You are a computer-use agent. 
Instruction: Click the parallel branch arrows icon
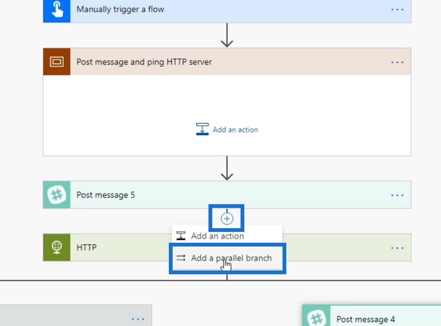(181, 258)
